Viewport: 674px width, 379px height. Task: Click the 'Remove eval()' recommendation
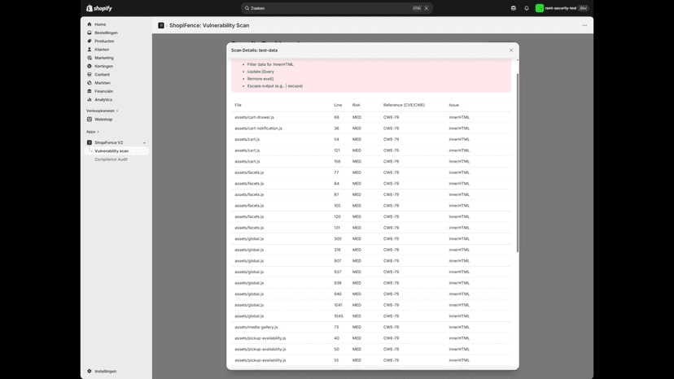tap(260, 79)
